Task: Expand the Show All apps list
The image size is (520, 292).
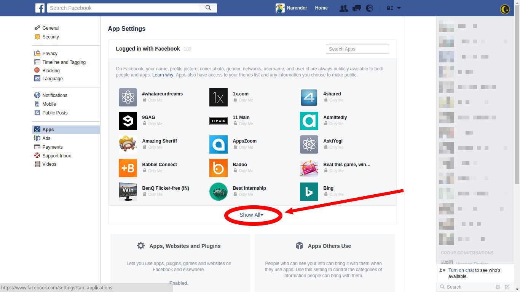Action: click(251, 215)
